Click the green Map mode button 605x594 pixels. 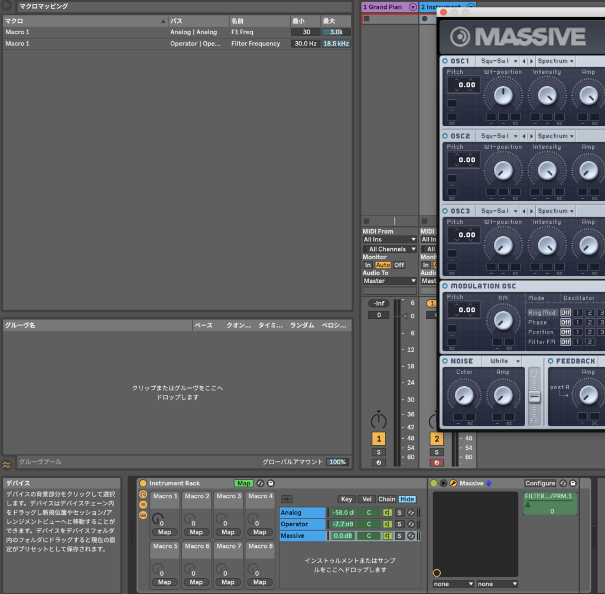[243, 483]
